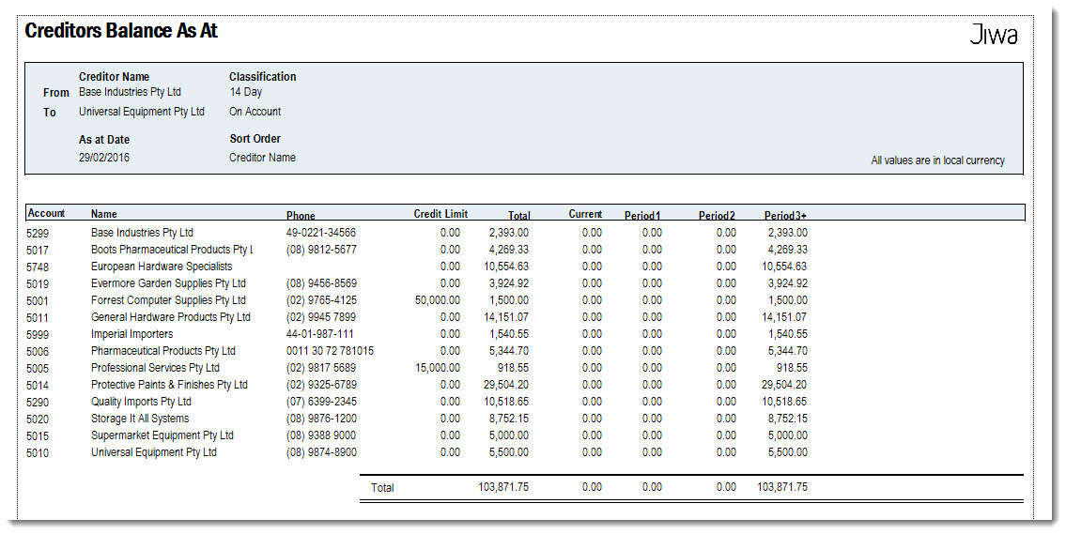This screenshot has height=534, width=1066.
Task: Click phone number (07) 6399-2345
Action: click(321, 402)
